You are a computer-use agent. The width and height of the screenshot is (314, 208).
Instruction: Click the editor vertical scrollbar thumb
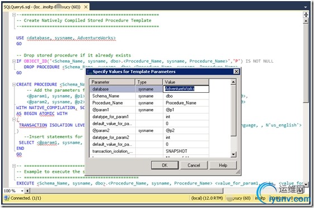(306, 63)
